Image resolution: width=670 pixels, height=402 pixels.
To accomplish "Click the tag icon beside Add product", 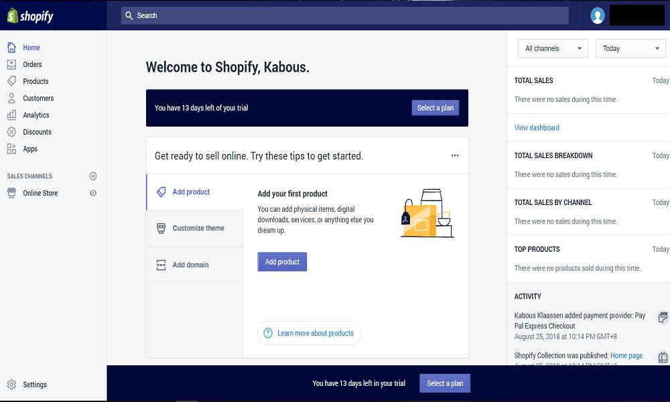I will [161, 192].
